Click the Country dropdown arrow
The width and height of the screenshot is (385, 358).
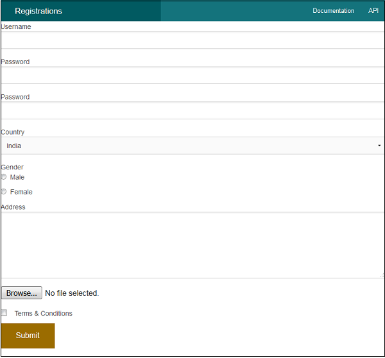379,146
